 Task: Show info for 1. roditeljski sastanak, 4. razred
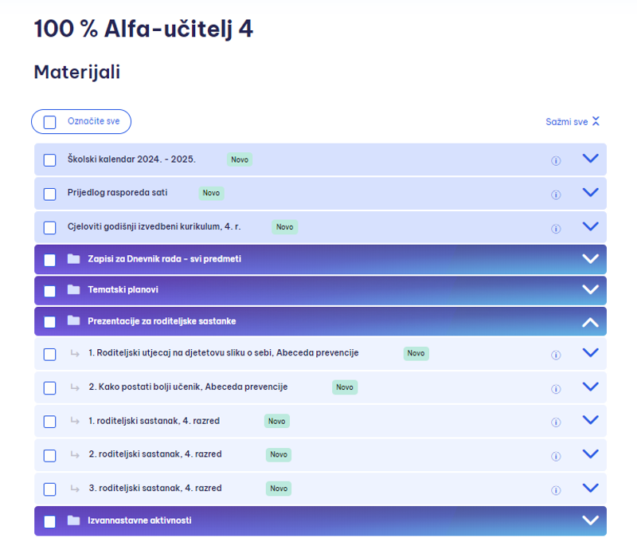pos(556,422)
